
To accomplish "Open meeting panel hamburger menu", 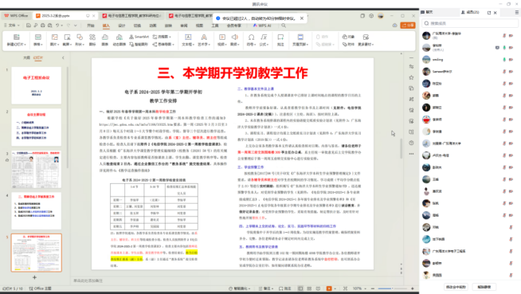I will click(517, 12).
